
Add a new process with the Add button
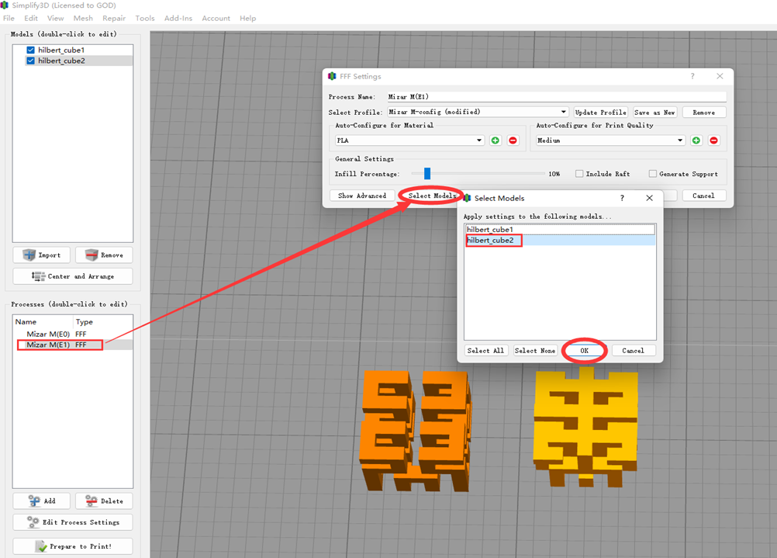(42, 501)
